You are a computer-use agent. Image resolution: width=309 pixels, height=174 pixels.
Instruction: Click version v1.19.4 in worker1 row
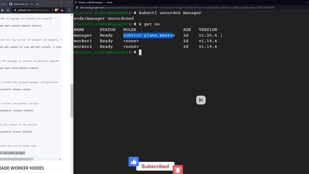click(x=208, y=41)
